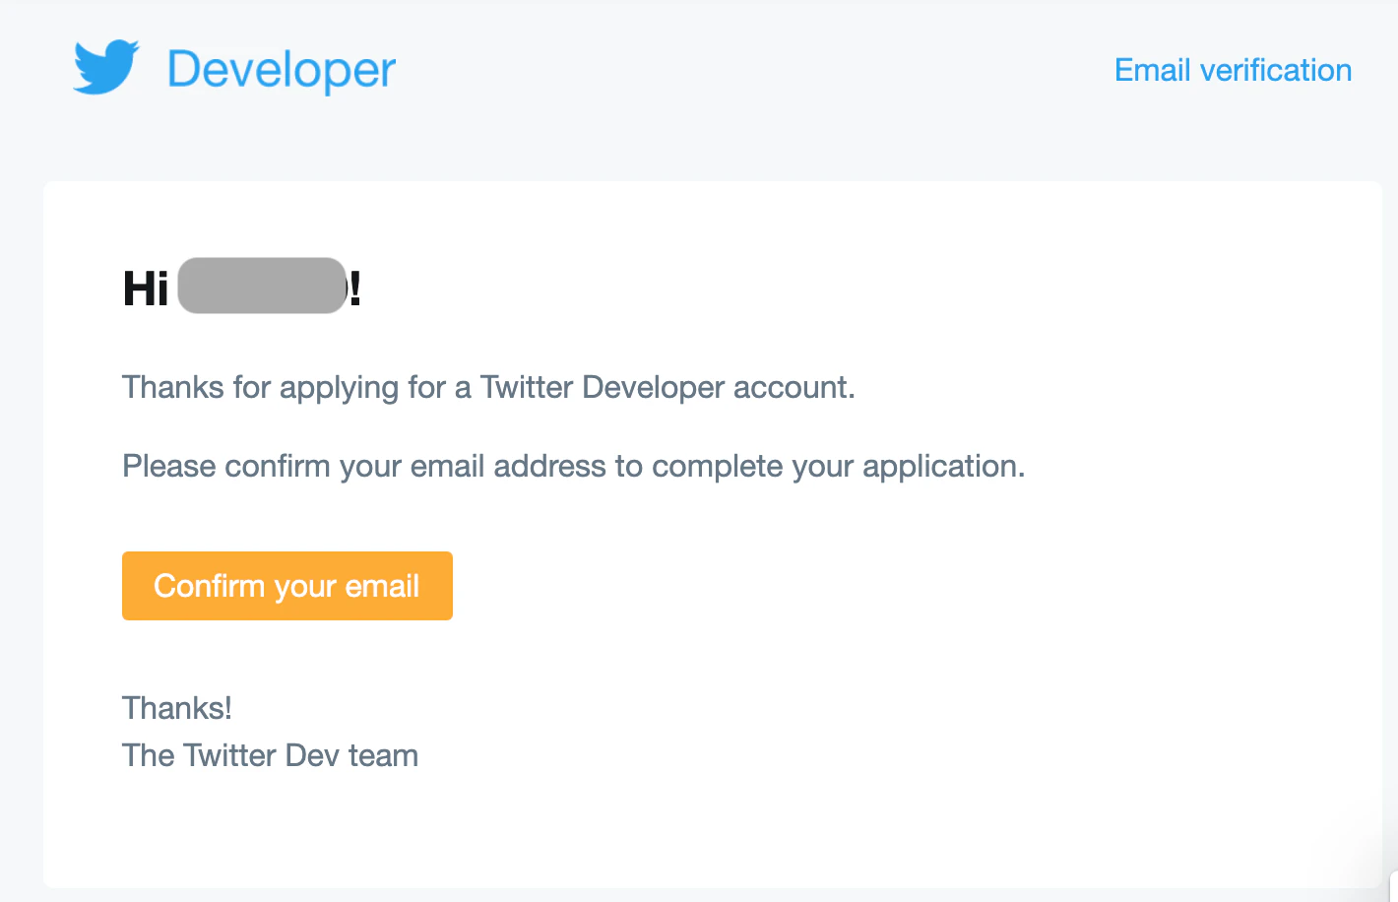Click the 'Hi' greeting heading
Viewport: 1398px width, 902px height.
pyautogui.click(x=242, y=288)
